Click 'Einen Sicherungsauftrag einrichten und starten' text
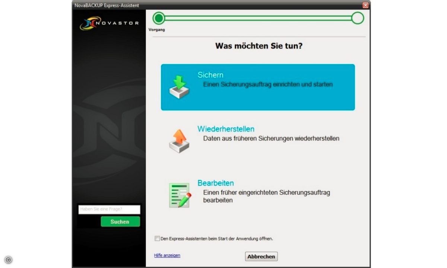This screenshot has height=268, width=447. tap(268, 84)
